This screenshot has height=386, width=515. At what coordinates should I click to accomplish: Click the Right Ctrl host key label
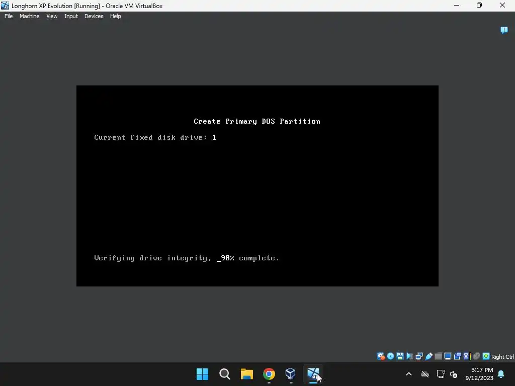tap(502, 357)
